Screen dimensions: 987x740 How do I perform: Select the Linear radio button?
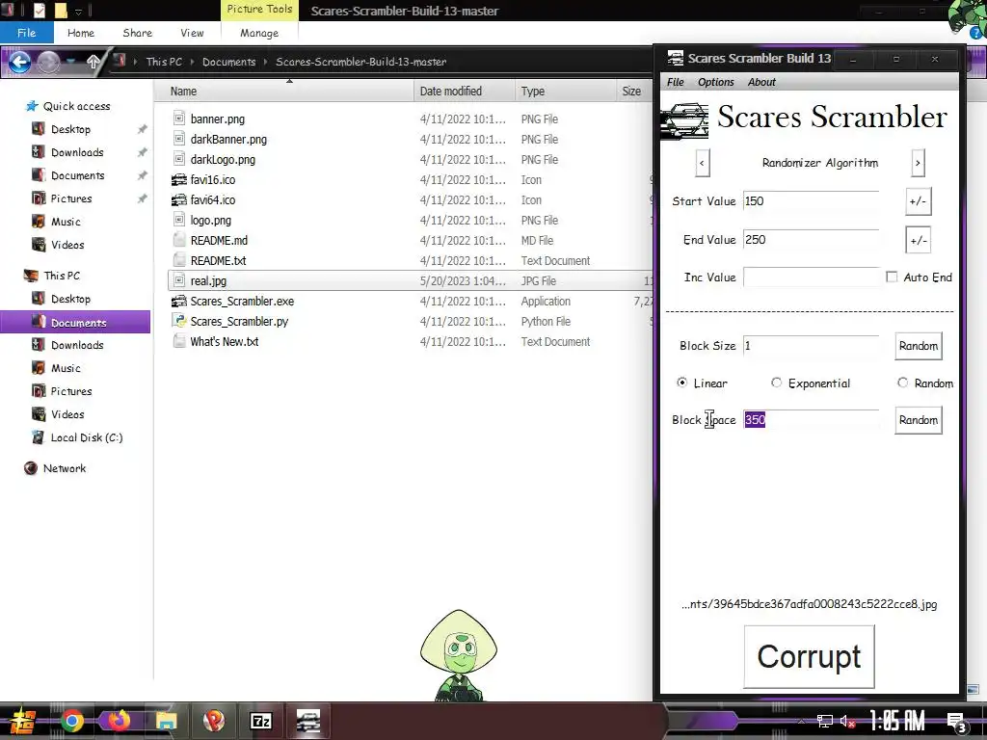[x=681, y=382]
